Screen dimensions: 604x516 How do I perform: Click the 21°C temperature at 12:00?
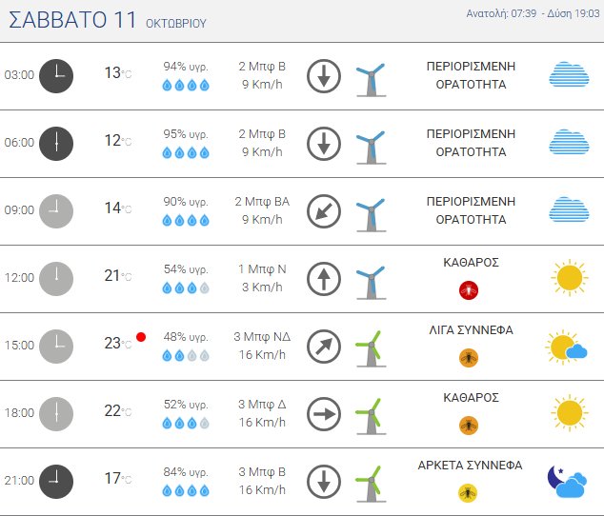(117, 276)
